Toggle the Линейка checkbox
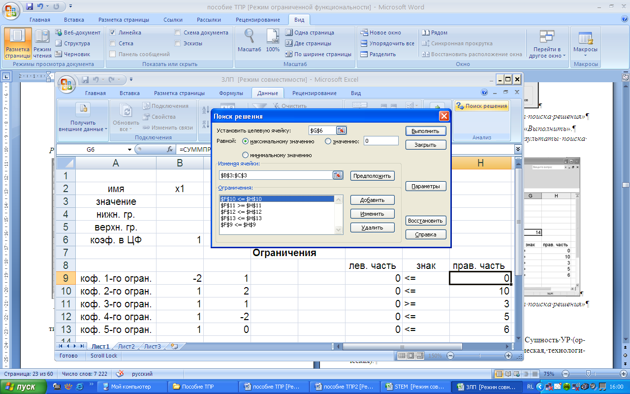Screen dimensions: 630x394 (113, 33)
